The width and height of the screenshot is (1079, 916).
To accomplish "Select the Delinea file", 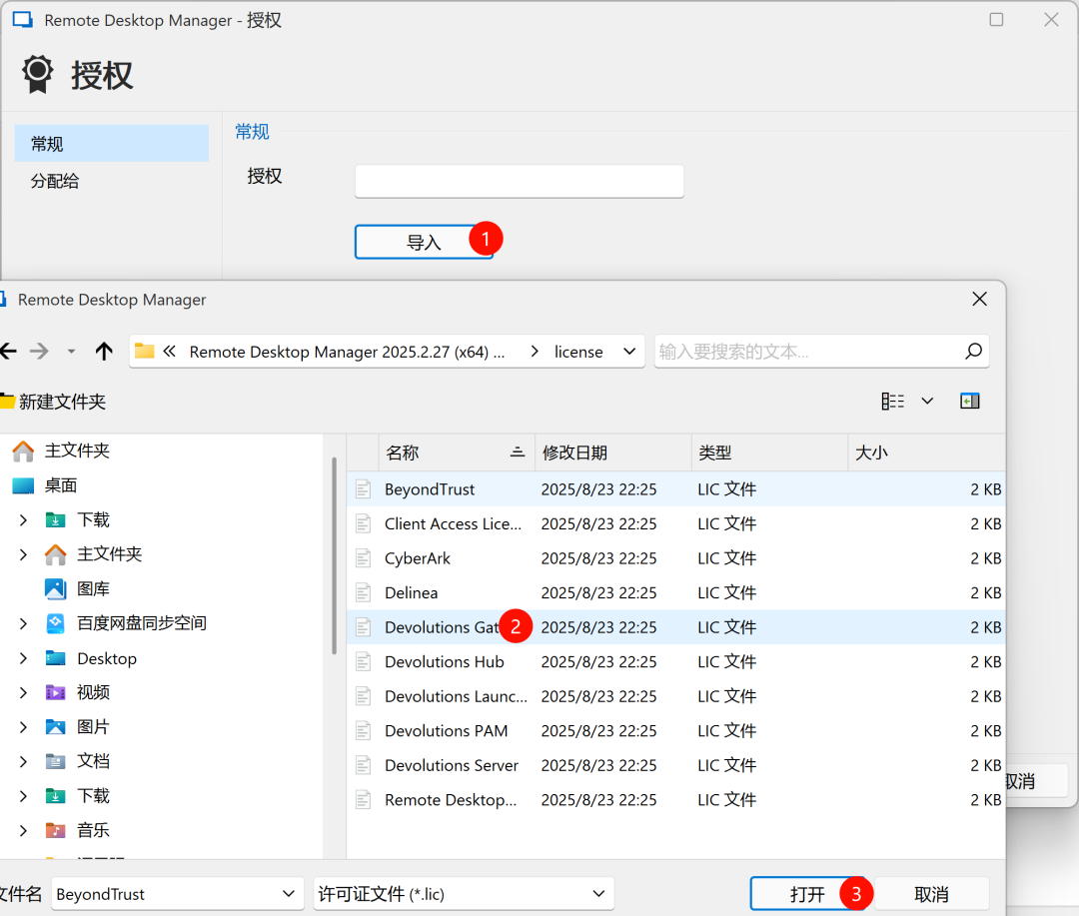I will [675, 592].
